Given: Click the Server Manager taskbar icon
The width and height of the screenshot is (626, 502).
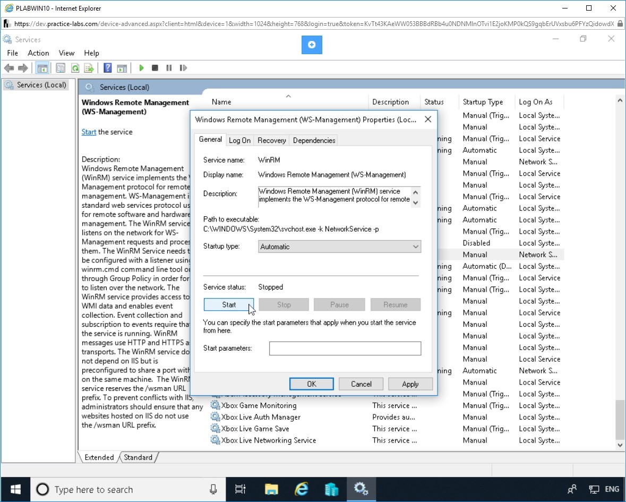Looking at the screenshot, I should coord(331,489).
